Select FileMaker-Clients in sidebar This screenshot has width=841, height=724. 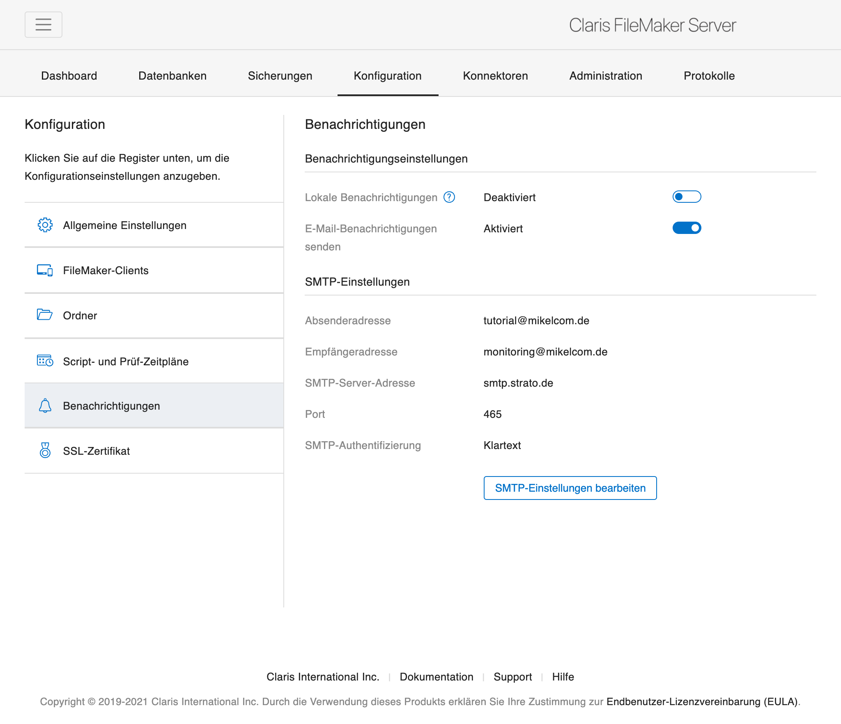(154, 270)
